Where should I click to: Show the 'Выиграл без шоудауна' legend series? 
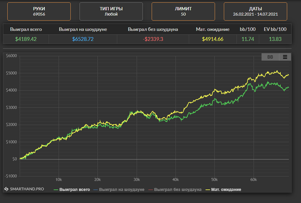pos(175,190)
